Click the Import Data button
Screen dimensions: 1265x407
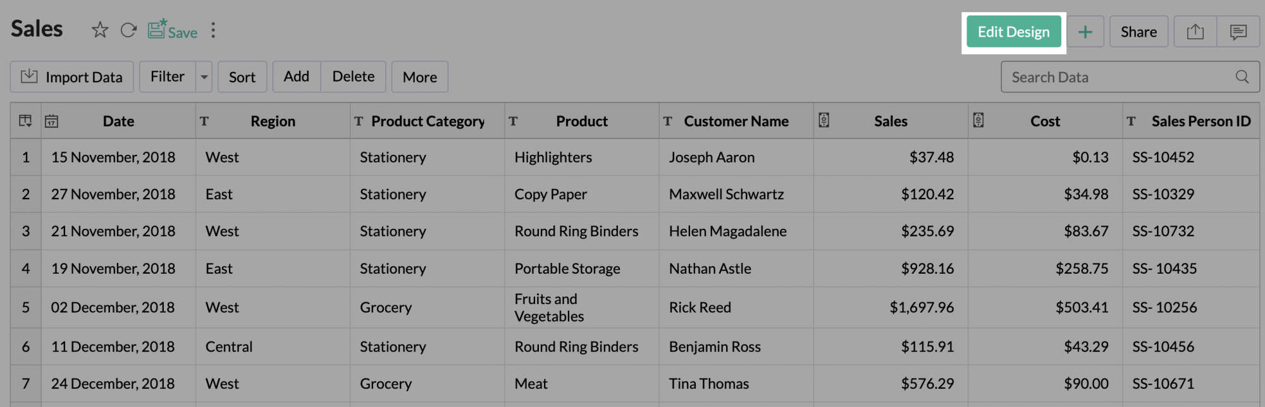coord(71,77)
